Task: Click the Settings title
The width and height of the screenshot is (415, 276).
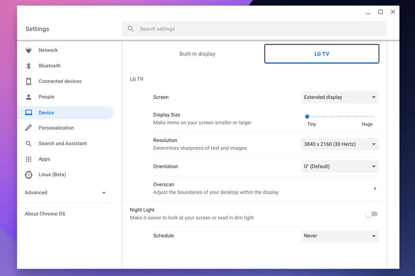Action: point(37,29)
